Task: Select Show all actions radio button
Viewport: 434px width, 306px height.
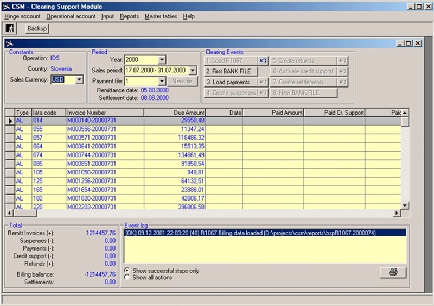Action: click(x=127, y=278)
